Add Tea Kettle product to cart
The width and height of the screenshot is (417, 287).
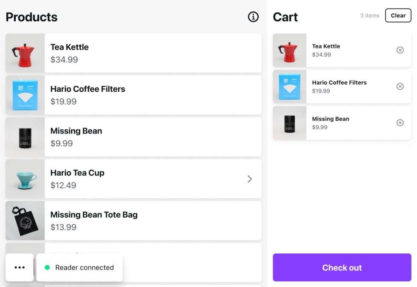153,53
